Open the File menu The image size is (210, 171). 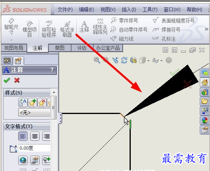tap(65, 9)
